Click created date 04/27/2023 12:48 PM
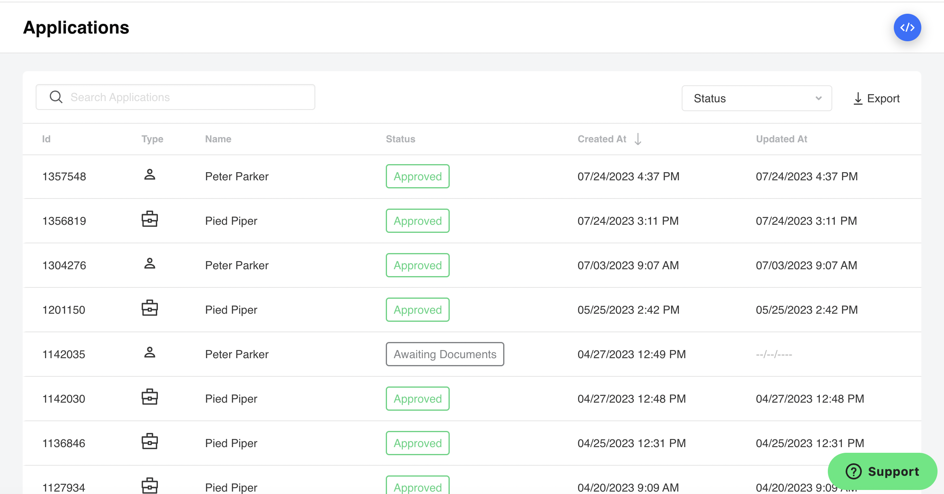This screenshot has height=494, width=944. pyautogui.click(x=631, y=399)
